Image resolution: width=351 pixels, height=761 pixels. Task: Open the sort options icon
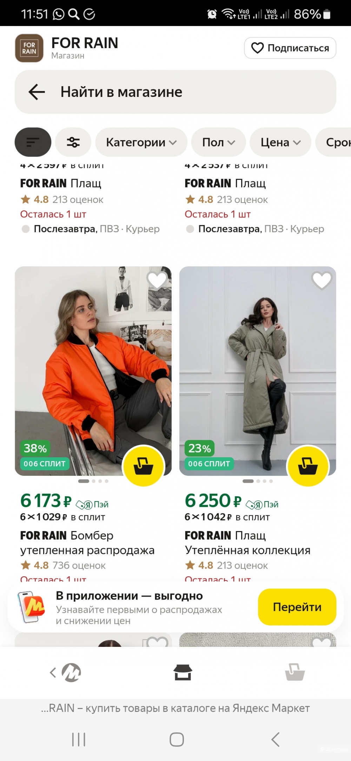pos(33,142)
